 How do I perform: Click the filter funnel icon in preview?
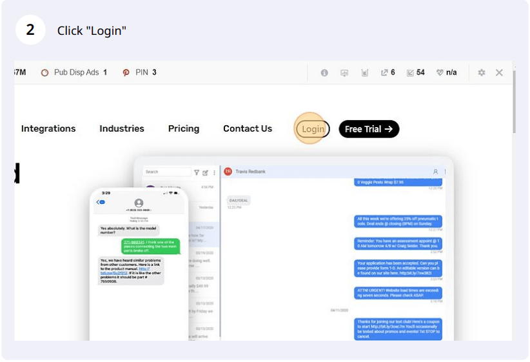[x=197, y=172]
